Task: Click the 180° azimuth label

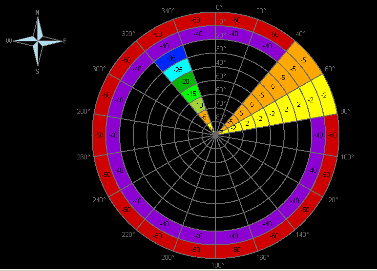Action: pos(218,265)
